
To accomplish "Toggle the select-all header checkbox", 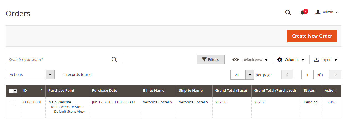I will (11, 91).
